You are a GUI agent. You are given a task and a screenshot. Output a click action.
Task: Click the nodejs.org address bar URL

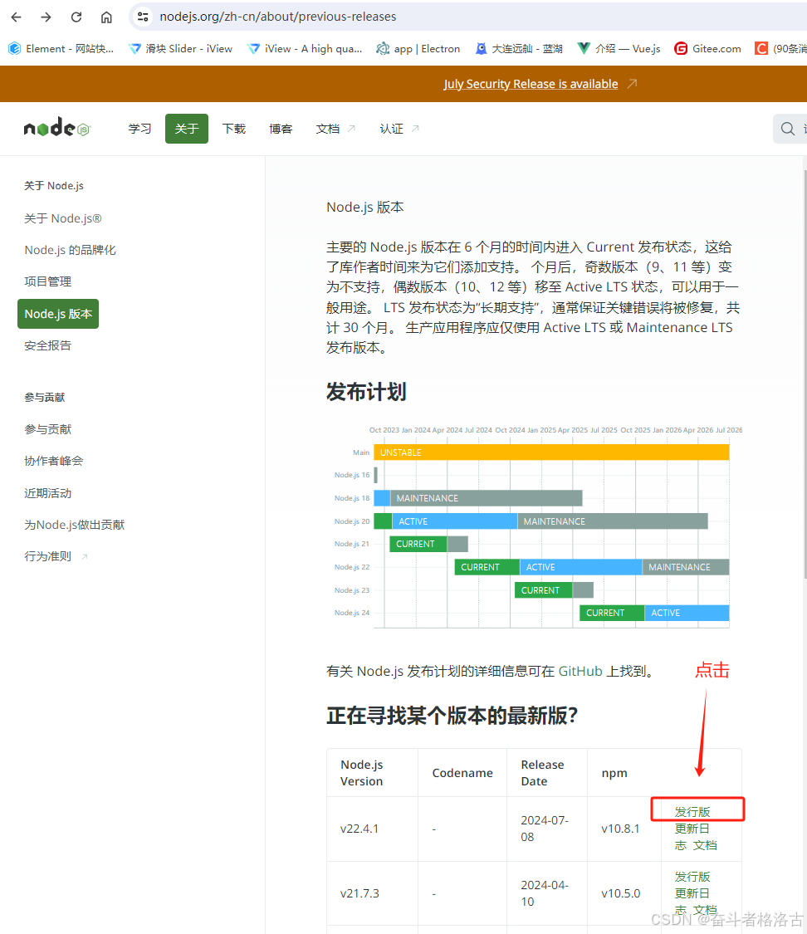[x=277, y=17]
